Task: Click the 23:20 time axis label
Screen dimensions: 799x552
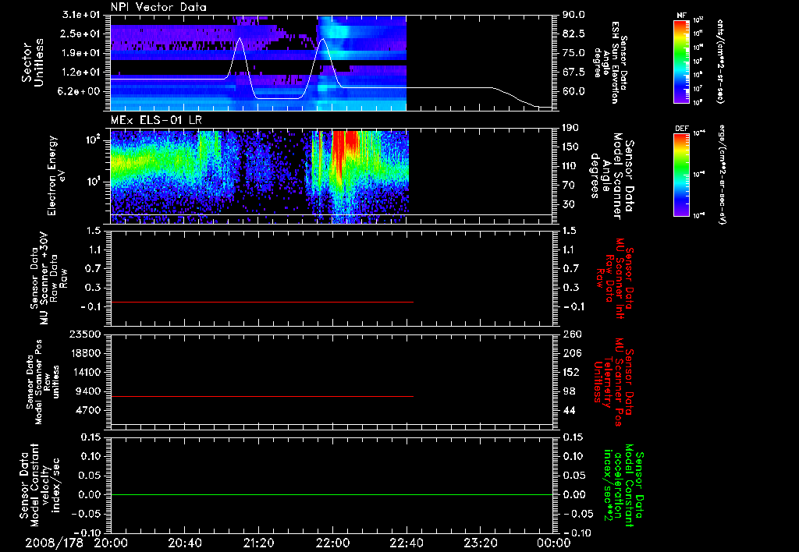Action: coord(480,543)
